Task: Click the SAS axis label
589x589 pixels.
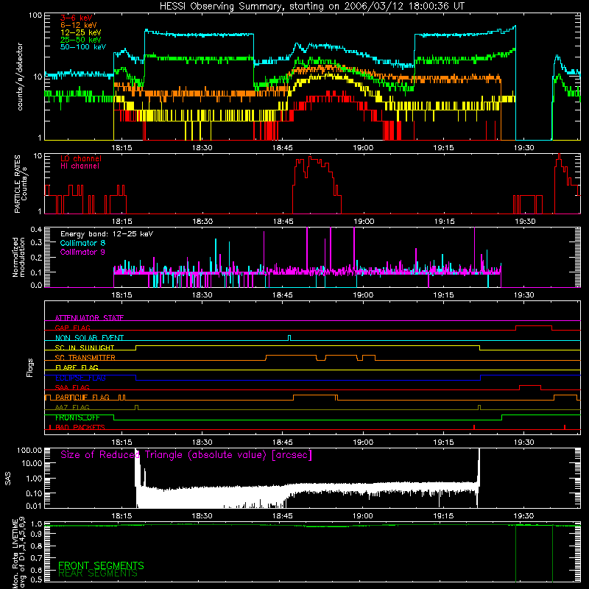Action: point(8,479)
